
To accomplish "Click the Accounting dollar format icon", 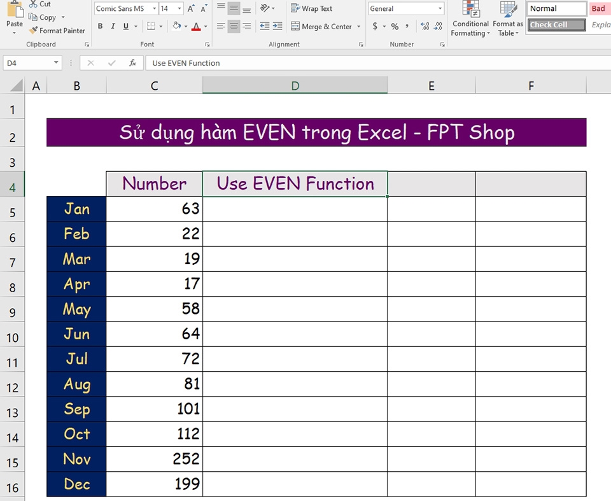I will point(375,26).
